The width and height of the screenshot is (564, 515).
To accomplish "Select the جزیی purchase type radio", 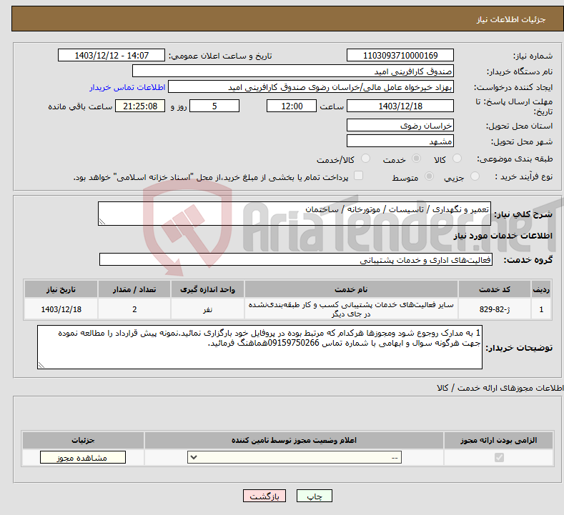I will pos(475,176).
